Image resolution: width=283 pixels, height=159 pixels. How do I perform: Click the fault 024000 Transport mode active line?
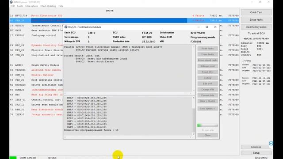(x=119, y=47)
